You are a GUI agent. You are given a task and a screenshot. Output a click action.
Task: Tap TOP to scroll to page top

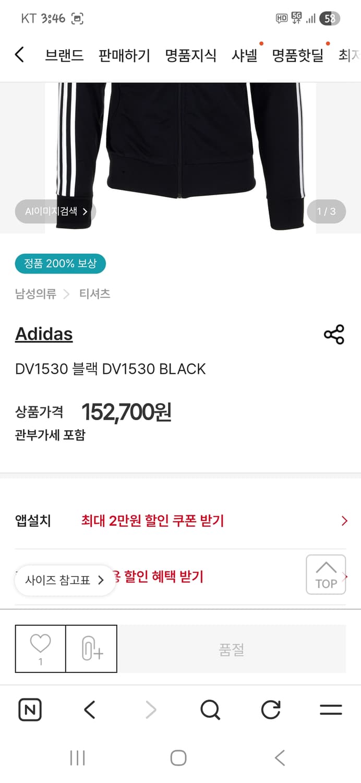326,574
